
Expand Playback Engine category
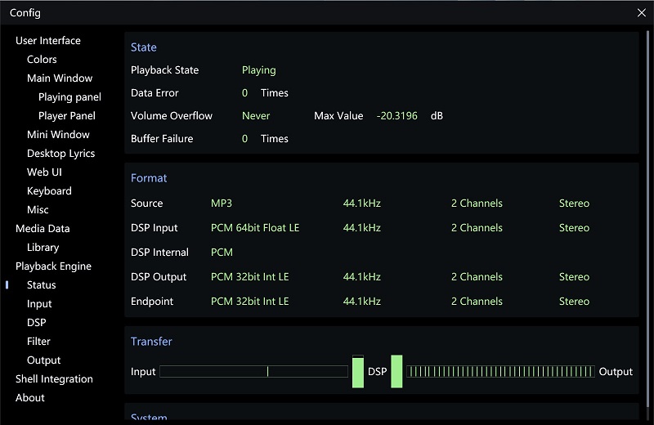coord(53,266)
